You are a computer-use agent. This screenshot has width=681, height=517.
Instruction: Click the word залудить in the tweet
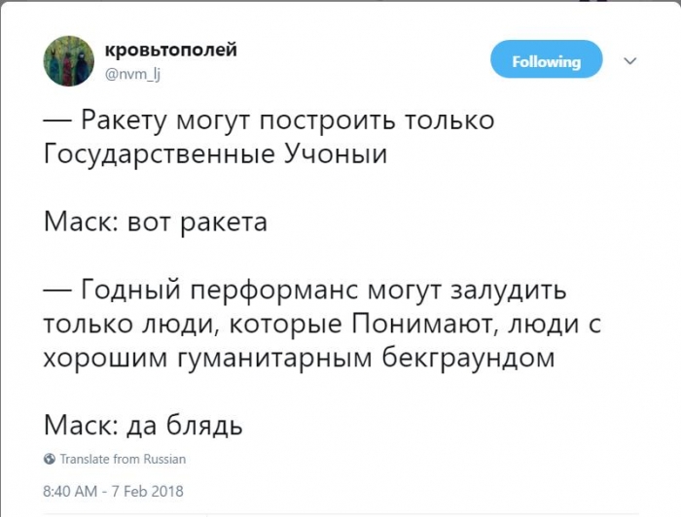(508, 290)
